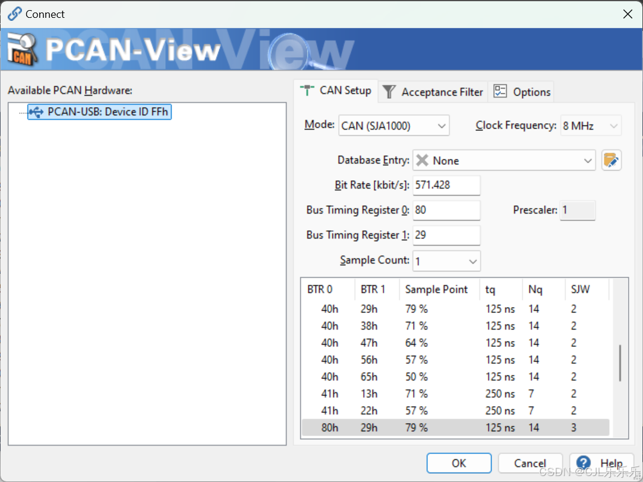Click the OK button
Screen dimensions: 643x482
point(459,463)
